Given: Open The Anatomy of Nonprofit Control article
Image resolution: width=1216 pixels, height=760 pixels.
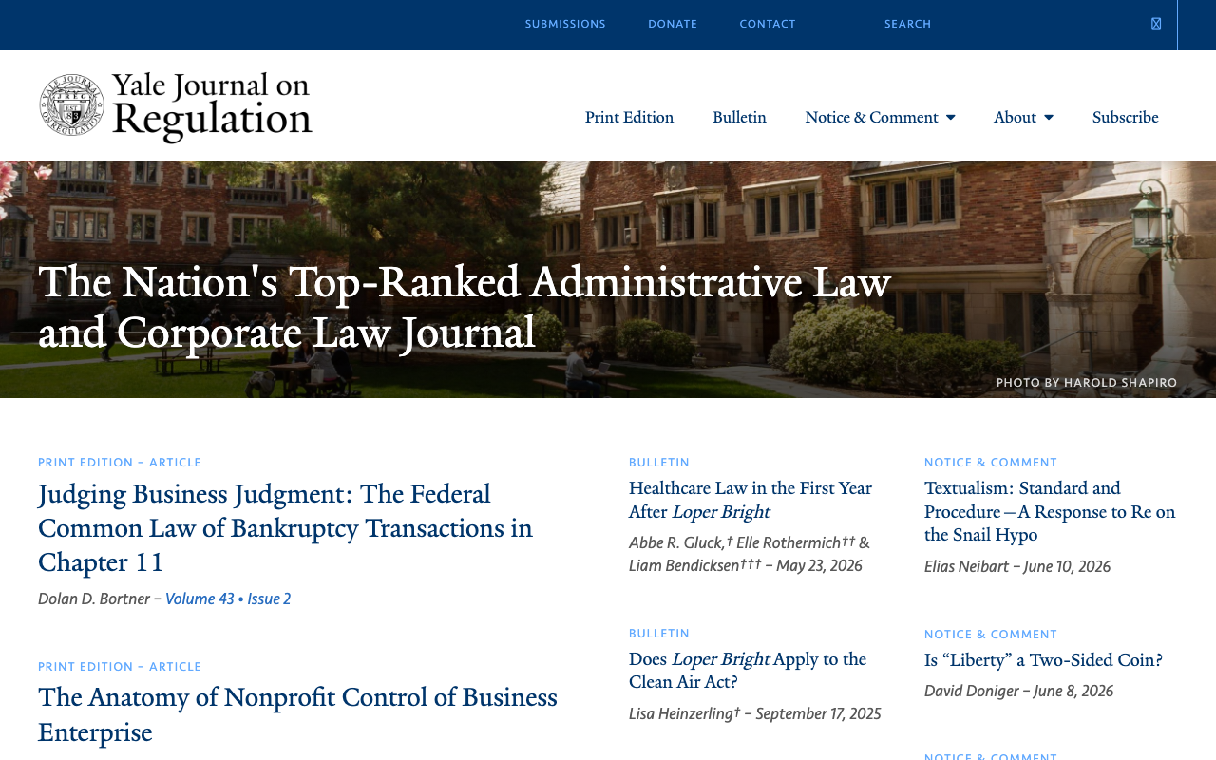Looking at the screenshot, I should 297,715.
